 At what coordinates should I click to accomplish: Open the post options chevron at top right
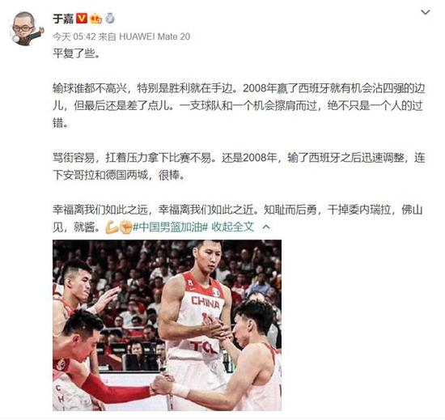(425, 12)
